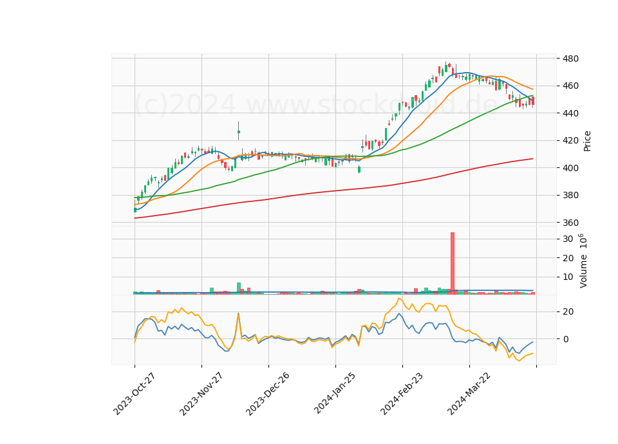Click the 2023-Dec-26 date label
The width and height of the screenshot is (618, 444).
click(268, 394)
